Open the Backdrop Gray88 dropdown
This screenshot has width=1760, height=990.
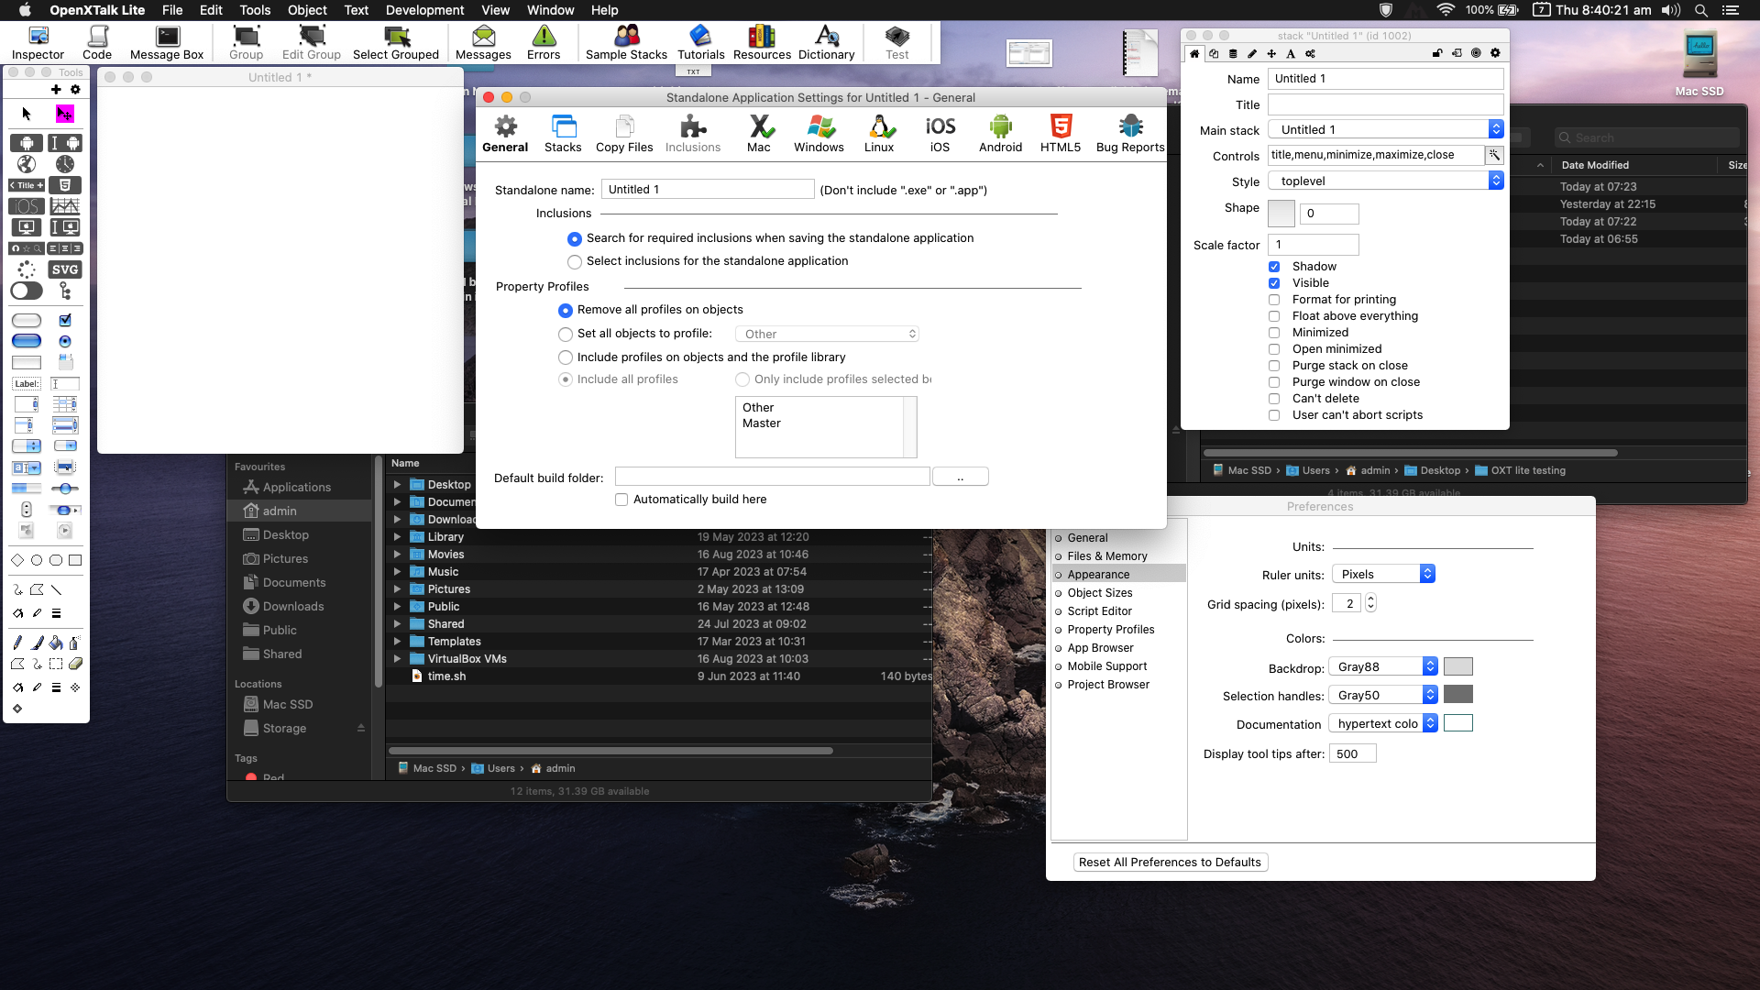[x=1383, y=666]
